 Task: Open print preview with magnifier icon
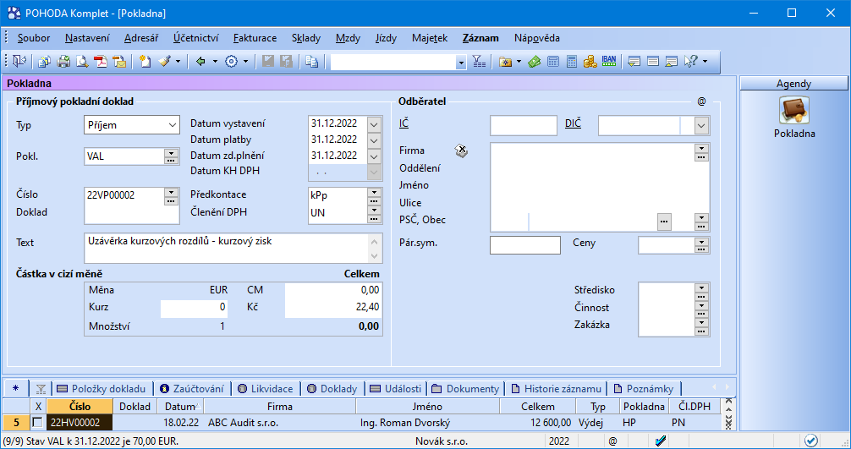point(82,62)
